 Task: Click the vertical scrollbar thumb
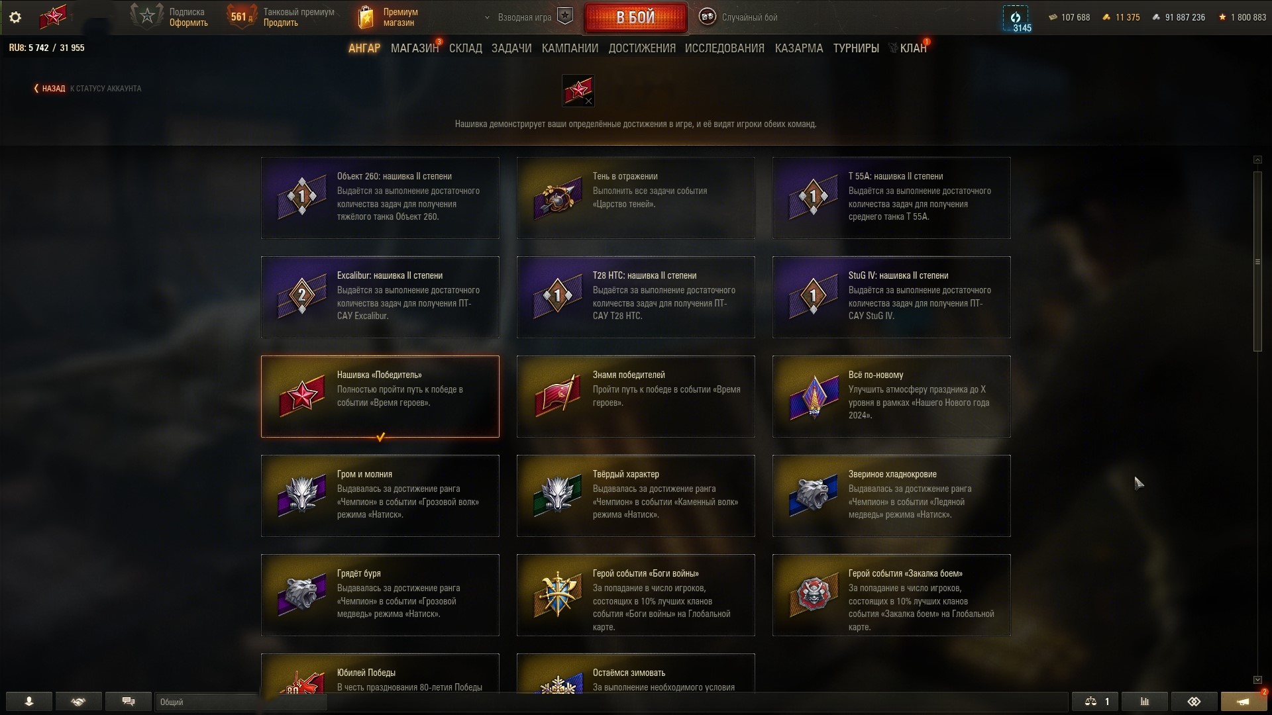pyautogui.click(x=1257, y=262)
